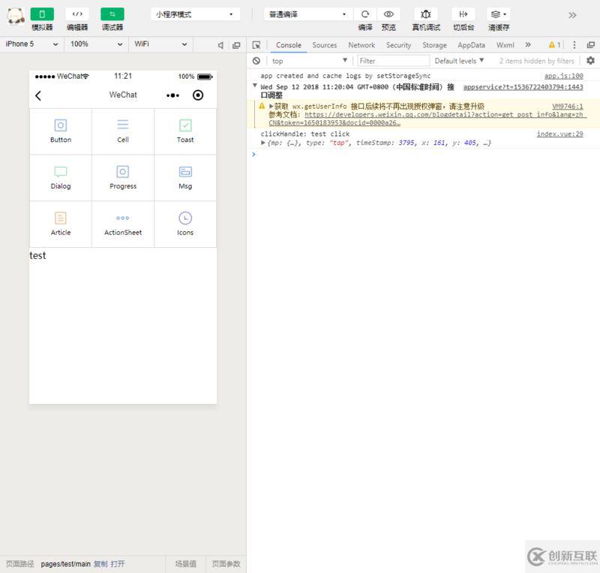
Task: Tap the Dialog grid item
Action: 61,178
